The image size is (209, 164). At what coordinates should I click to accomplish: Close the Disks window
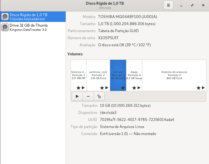[x=203, y=5]
